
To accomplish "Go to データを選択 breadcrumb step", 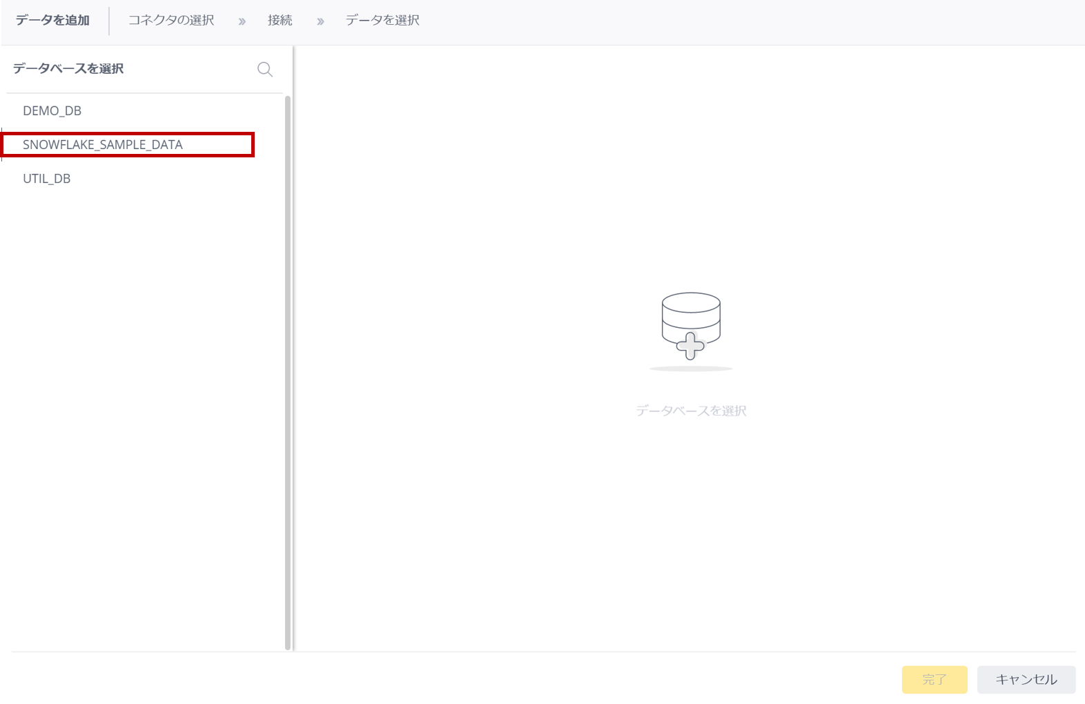I will pyautogui.click(x=382, y=21).
